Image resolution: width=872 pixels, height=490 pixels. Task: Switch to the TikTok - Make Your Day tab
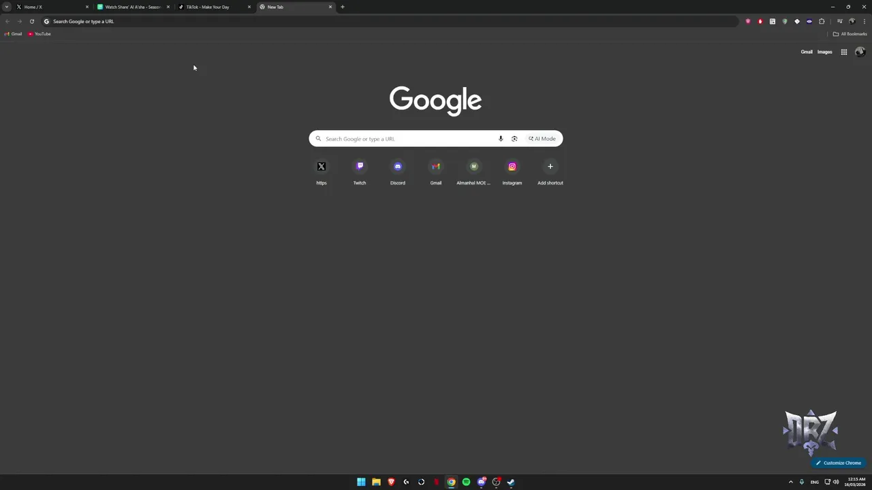click(x=215, y=7)
